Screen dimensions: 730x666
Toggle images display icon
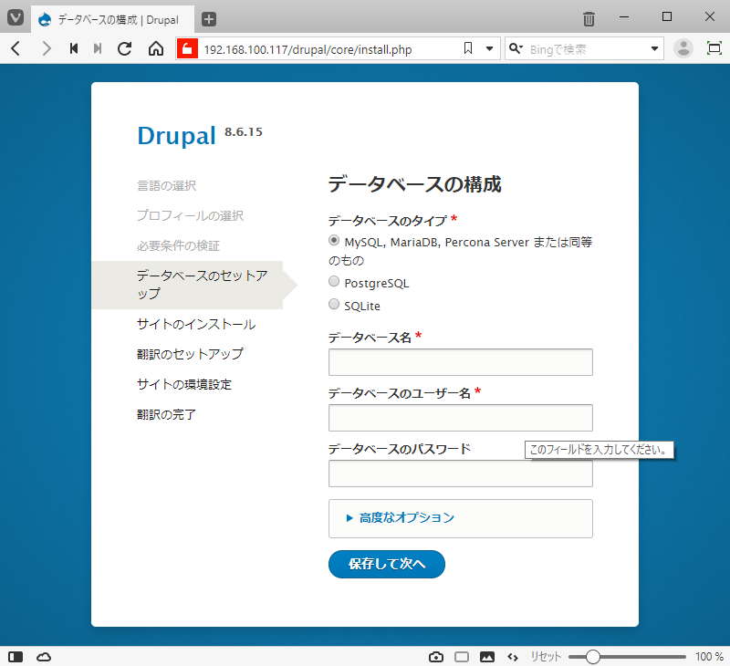pos(487,657)
